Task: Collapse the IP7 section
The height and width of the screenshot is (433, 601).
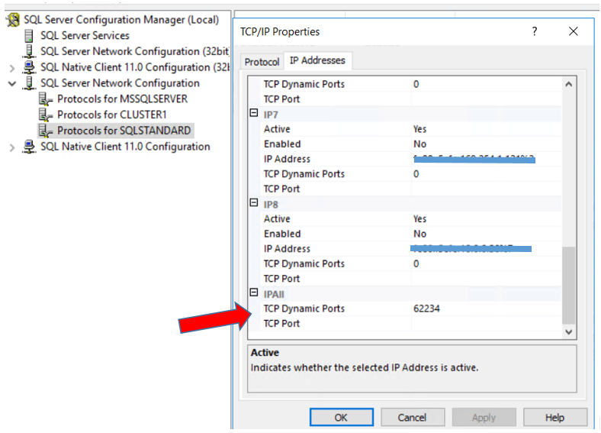Action: point(254,113)
